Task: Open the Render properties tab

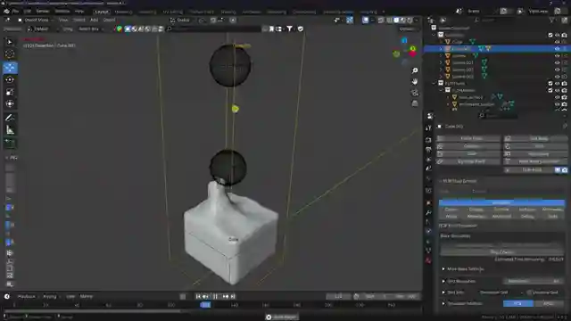Action: coord(429,140)
